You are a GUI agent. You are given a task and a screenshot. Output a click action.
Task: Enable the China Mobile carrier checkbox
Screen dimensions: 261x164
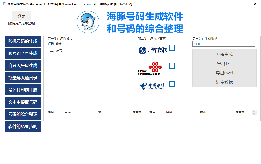point(172,48)
